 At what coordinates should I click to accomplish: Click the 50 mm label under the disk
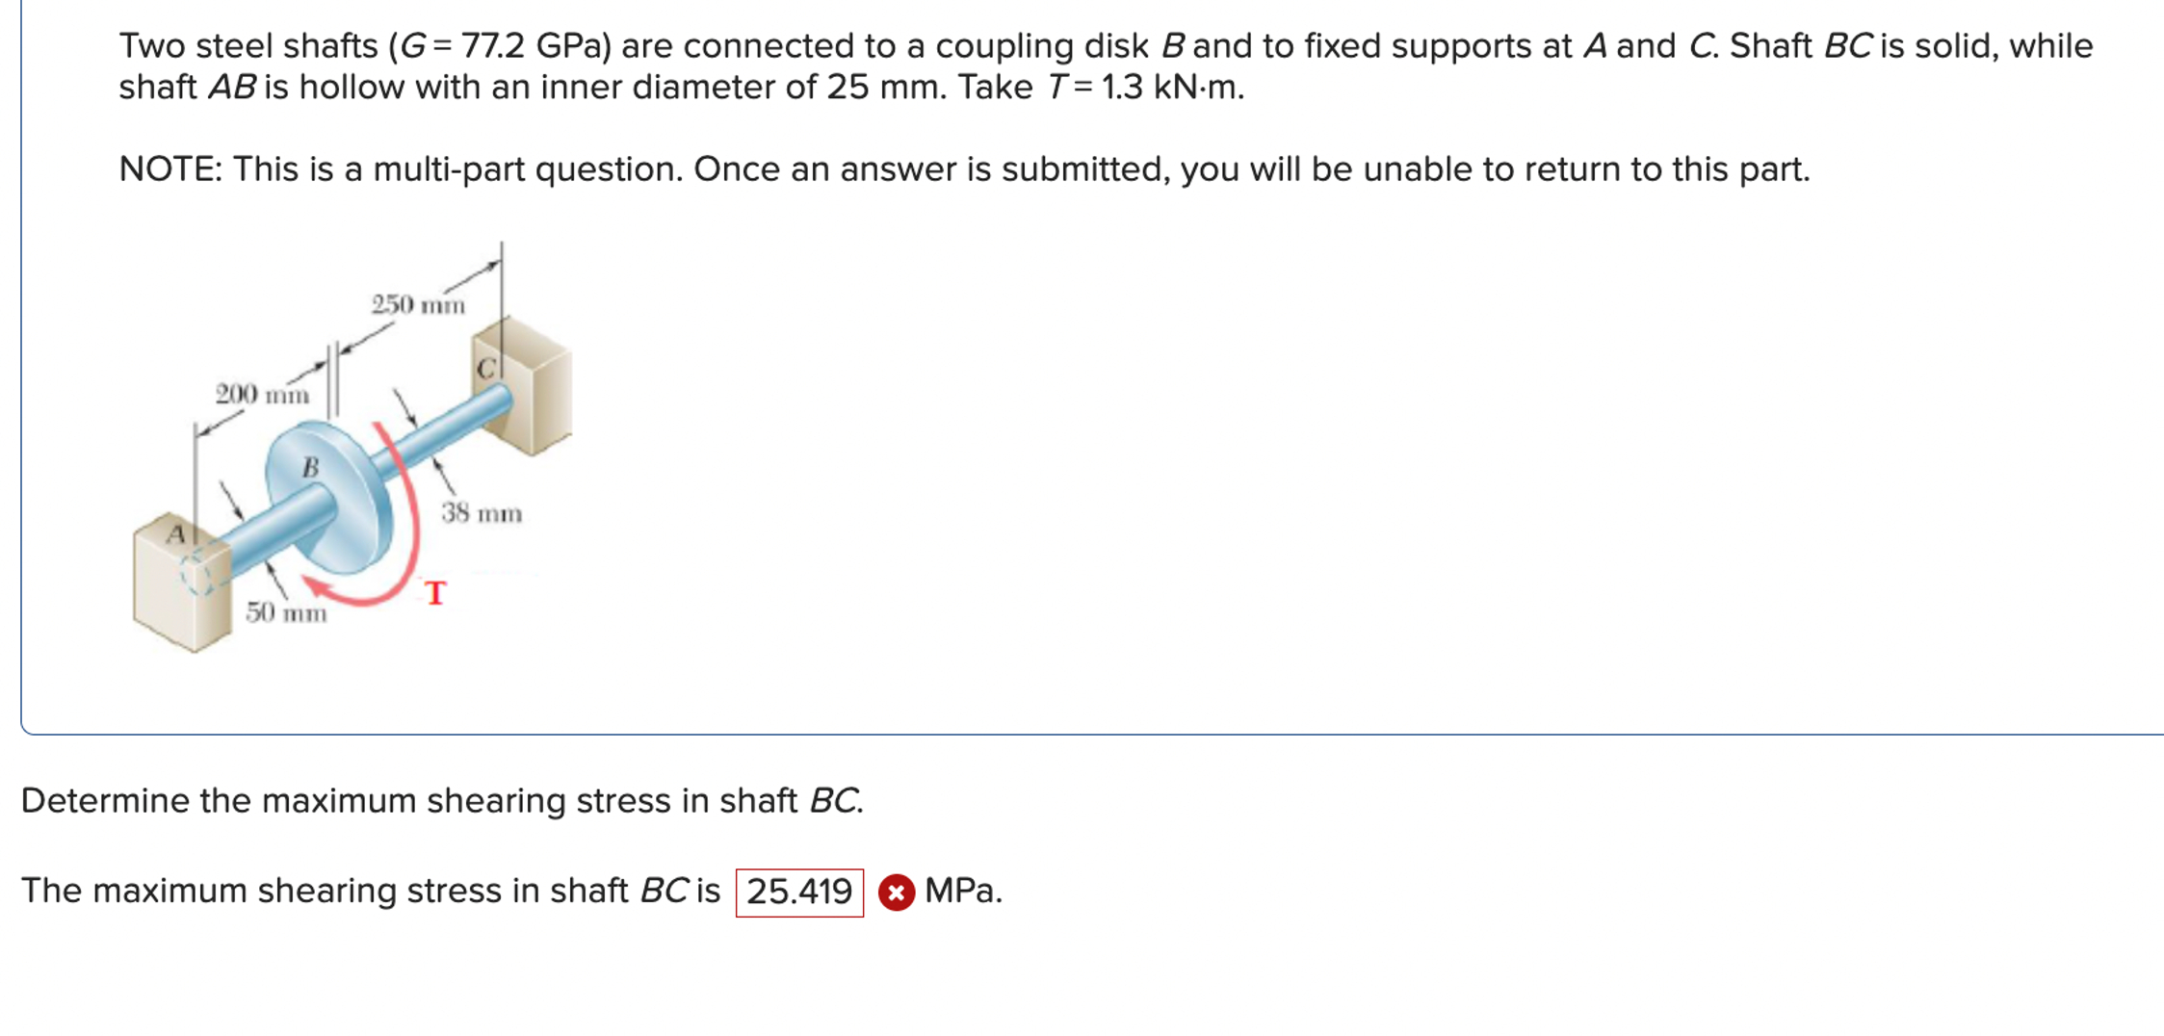click(285, 613)
